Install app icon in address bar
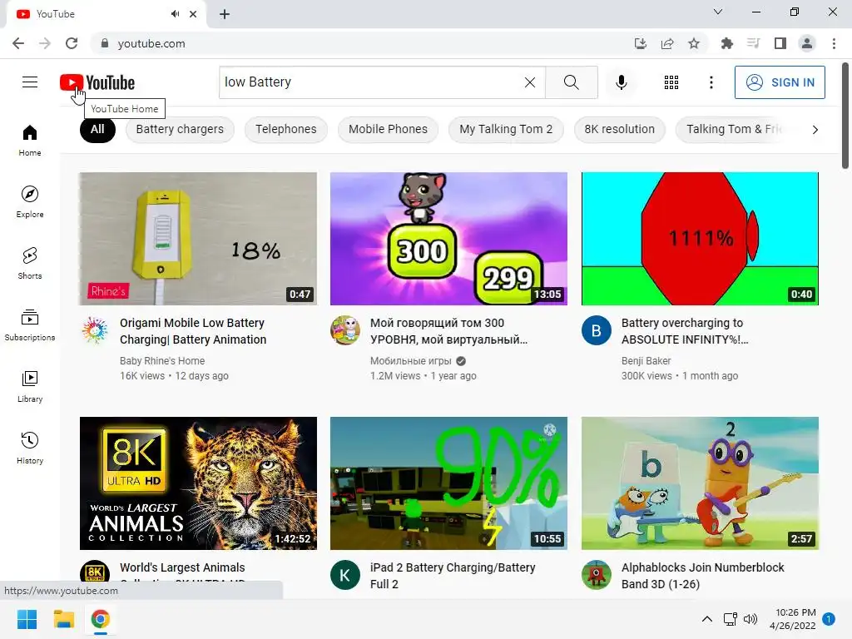Image resolution: width=852 pixels, height=639 pixels. pyautogui.click(x=641, y=43)
